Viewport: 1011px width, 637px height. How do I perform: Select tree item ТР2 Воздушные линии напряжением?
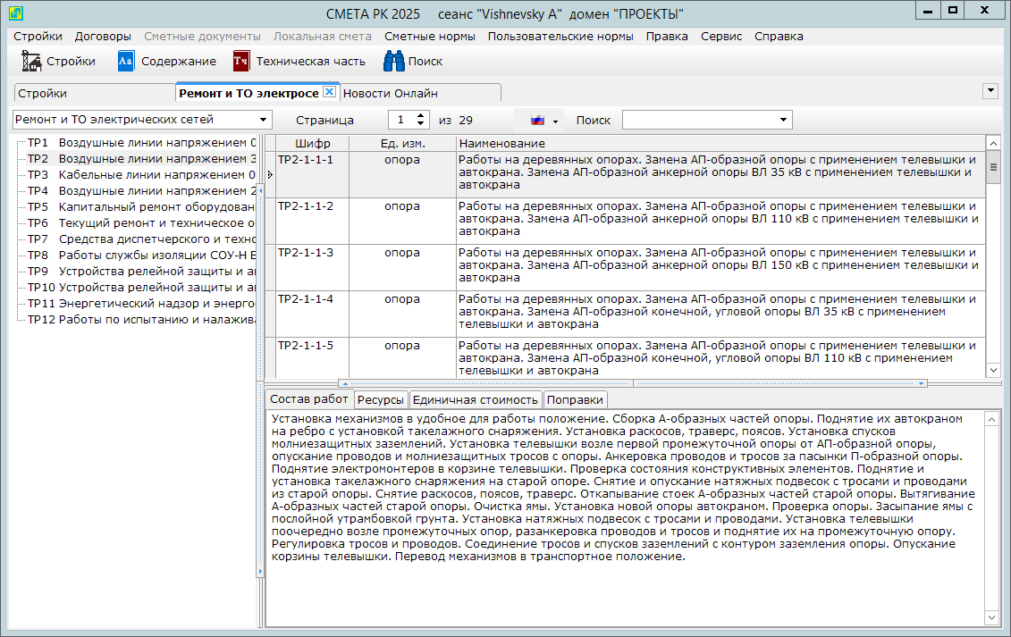click(141, 159)
